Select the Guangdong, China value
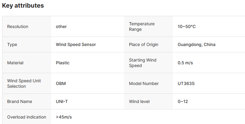245x124 pixels. click(x=196, y=44)
